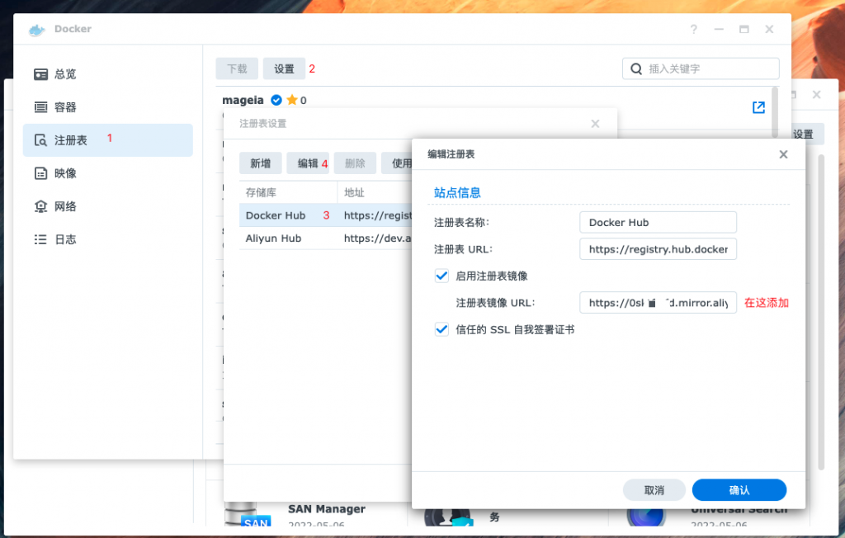The height and width of the screenshot is (538, 845).
Task: Click the 设置 button in background window
Action: pos(807,134)
